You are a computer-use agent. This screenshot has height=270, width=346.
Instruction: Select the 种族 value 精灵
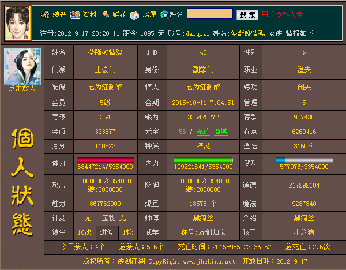[203, 146]
